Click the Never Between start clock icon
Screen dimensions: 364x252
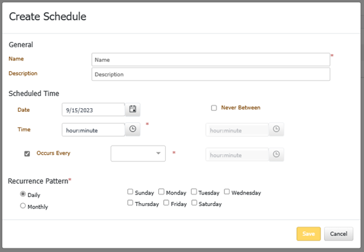coord(276,129)
